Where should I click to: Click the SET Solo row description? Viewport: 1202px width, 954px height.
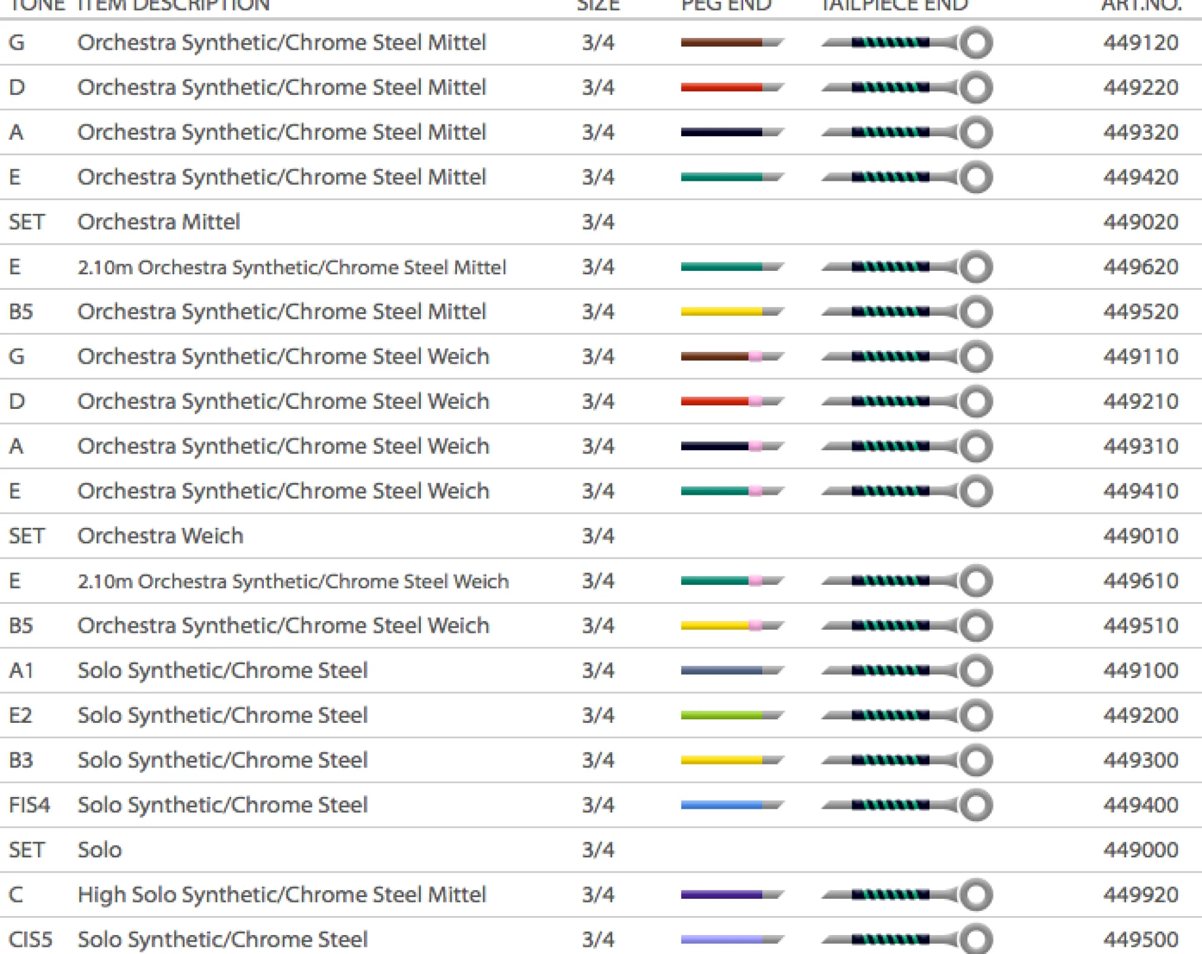(100, 850)
